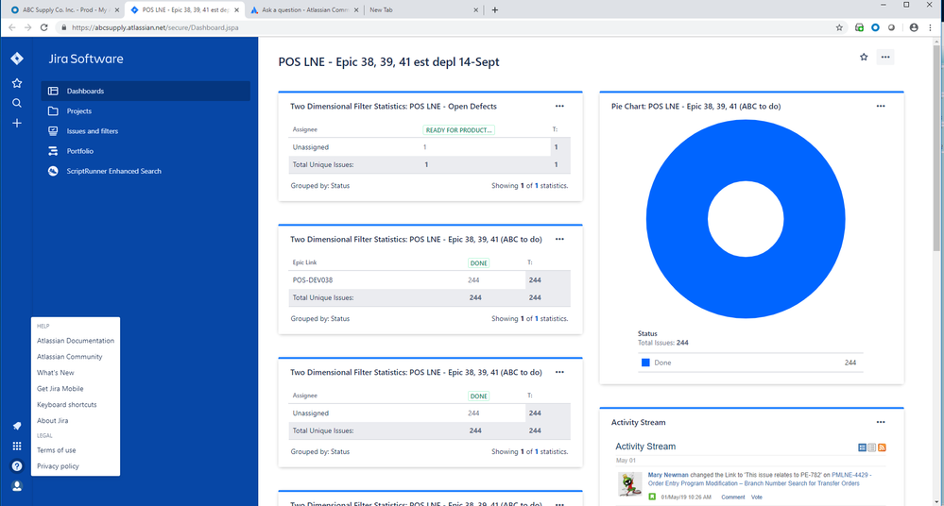This screenshot has height=506, width=944.
Task: Open Activity Stream RSS feed icon
Action: click(x=882, y=447)
